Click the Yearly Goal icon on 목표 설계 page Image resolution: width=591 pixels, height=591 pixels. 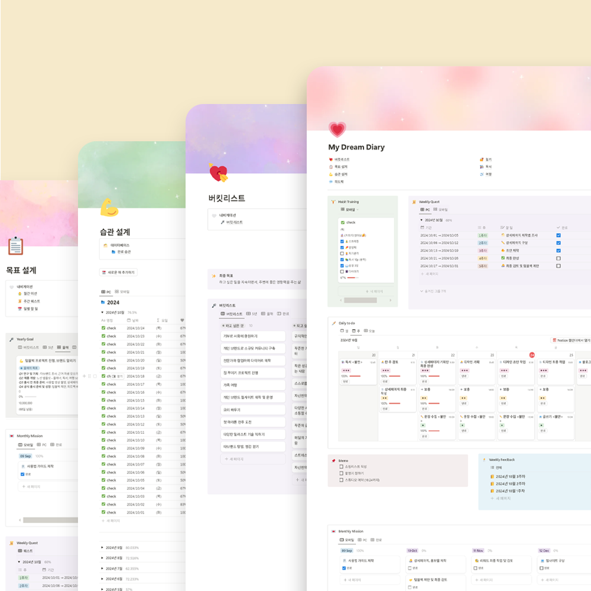click(11, 339)
